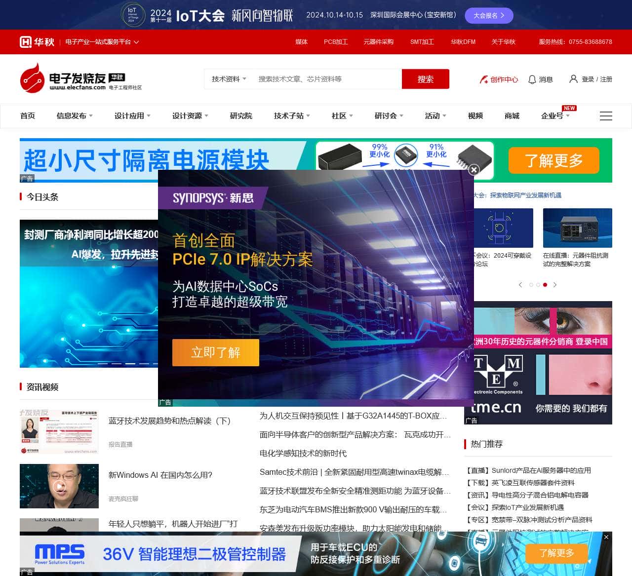
Task: Open the 研究院 nav item
Action: [241, 116]
